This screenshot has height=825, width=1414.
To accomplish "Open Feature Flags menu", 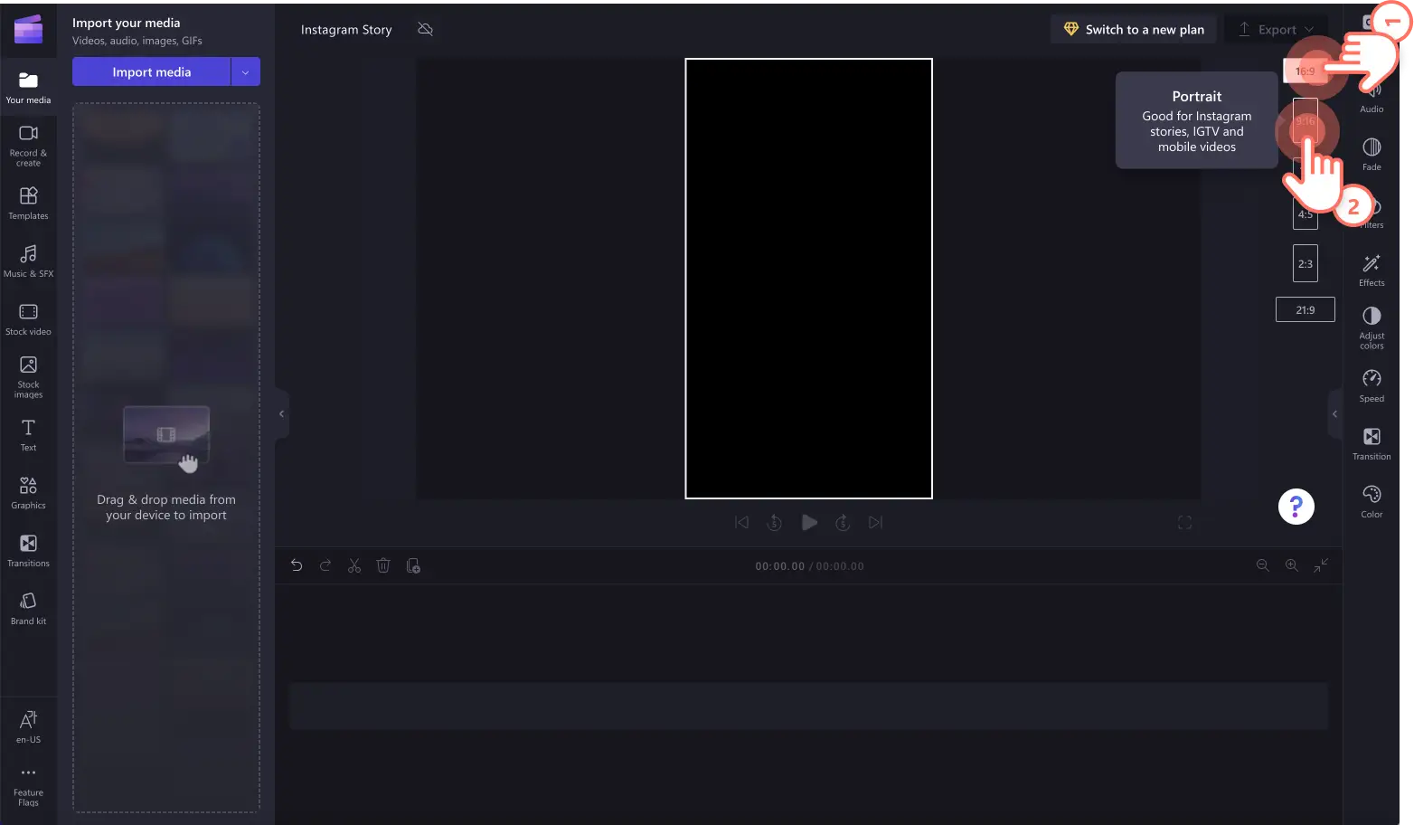I will 29,786.
